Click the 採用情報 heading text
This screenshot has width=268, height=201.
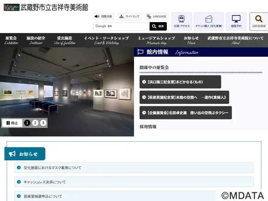pyautogui.click(x=148, y=127)
